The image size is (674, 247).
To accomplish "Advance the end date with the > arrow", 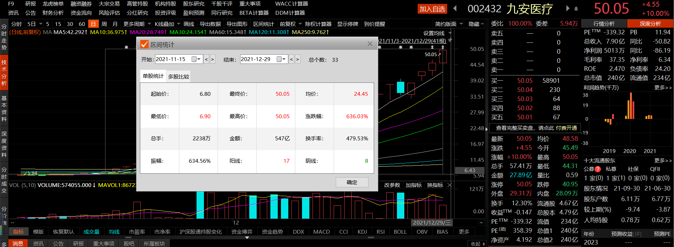I will click(x=297, y=59).
